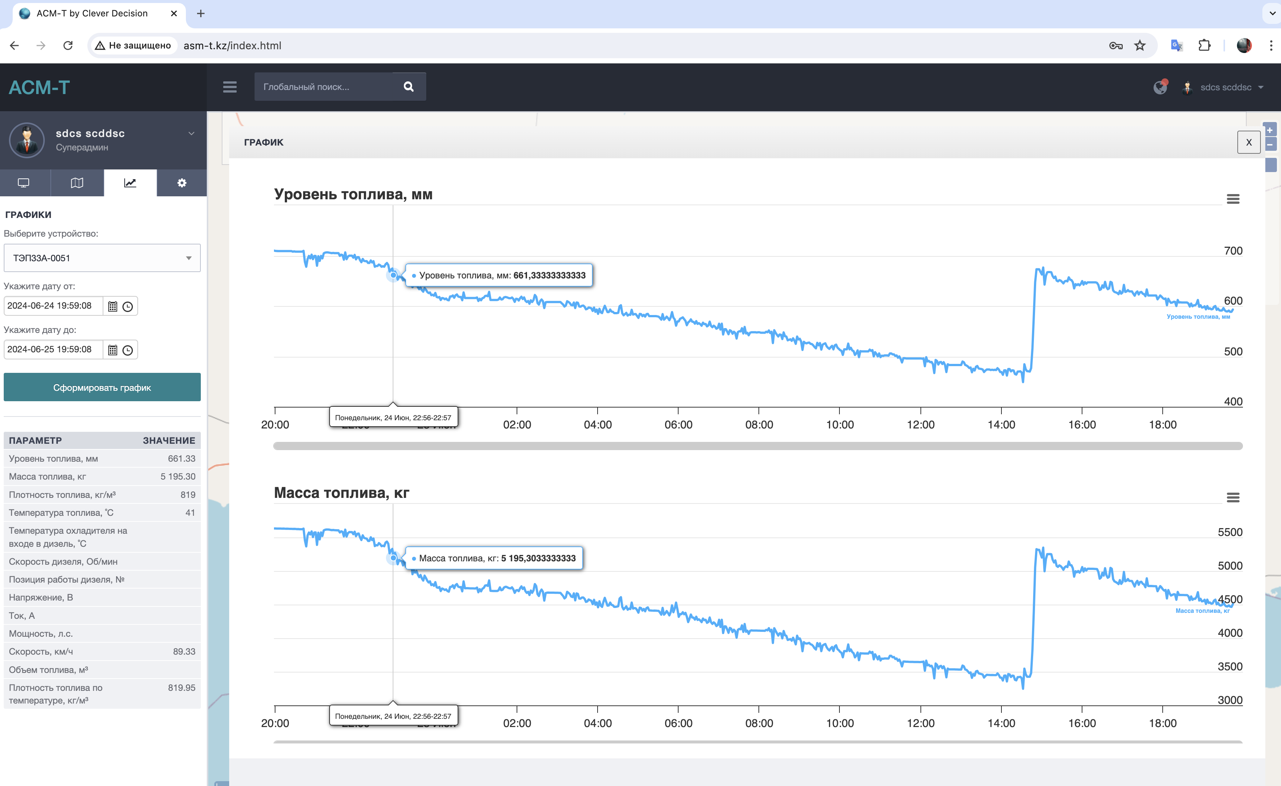Toggle the Масса топлива series legend
1281x786 pixels.
point(1202,611)
